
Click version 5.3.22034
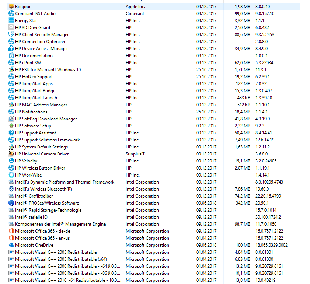(x=264, y=62)
